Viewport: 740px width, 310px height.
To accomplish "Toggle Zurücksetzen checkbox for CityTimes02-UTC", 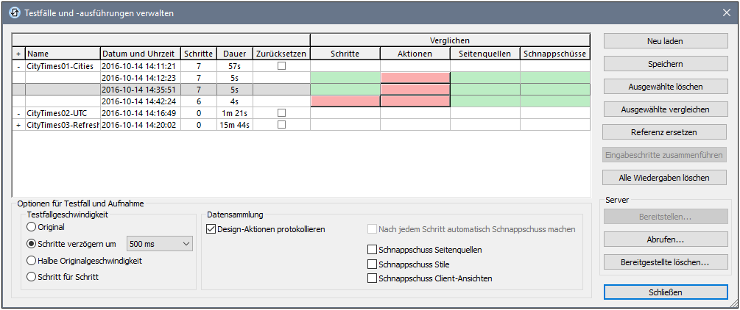I will click(282, 112).
